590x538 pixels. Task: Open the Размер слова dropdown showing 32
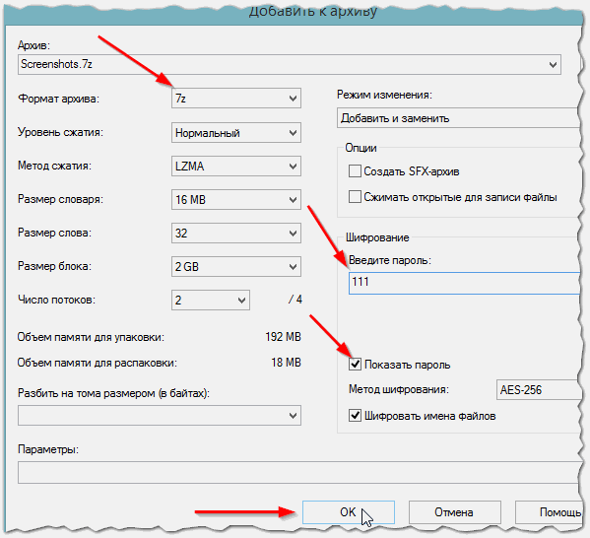click(x=236, y=234)
